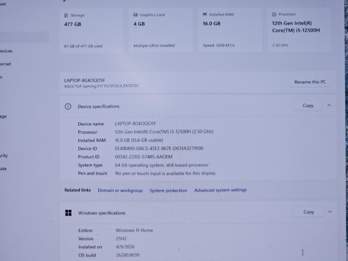Click Product ID value 00342-22112-57485-AAOEM
Screen dimensions: 348x261
tap(143, 157)
